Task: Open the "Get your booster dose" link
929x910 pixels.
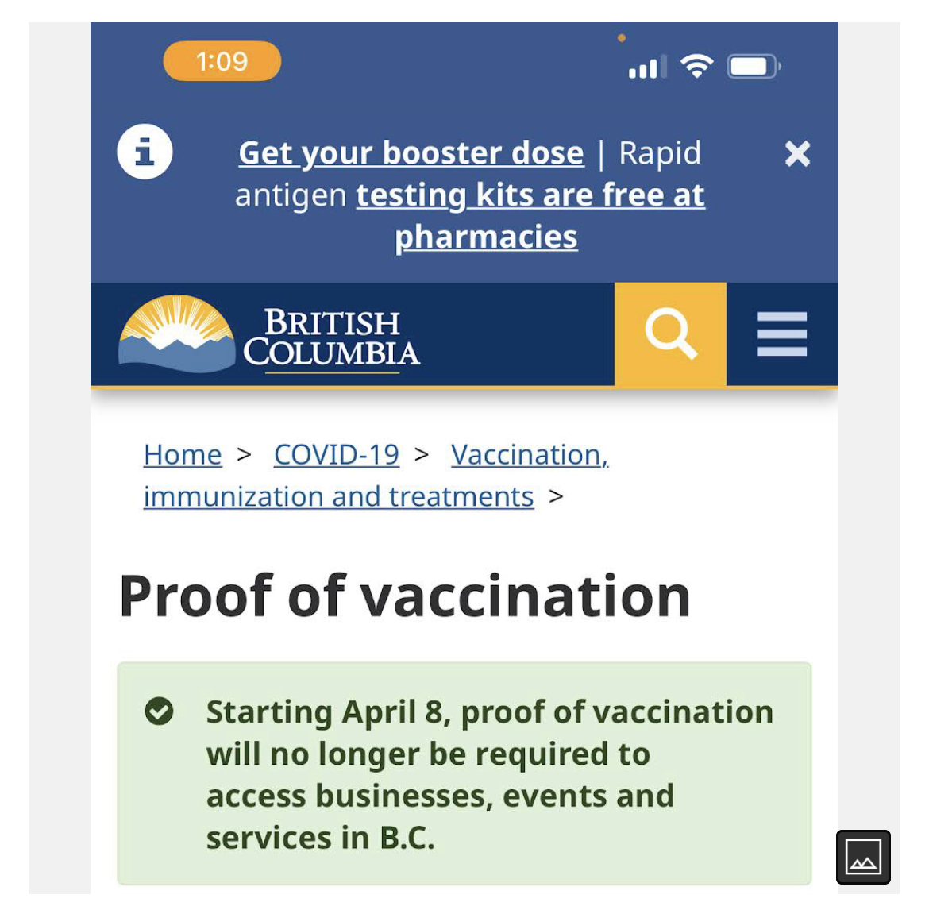Action: 411,152
